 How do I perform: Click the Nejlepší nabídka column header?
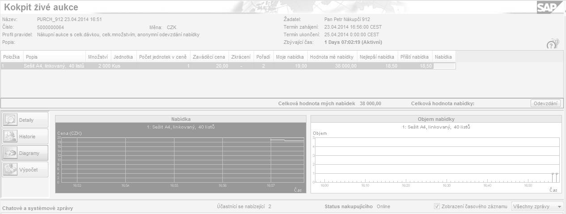coord(377,57)
